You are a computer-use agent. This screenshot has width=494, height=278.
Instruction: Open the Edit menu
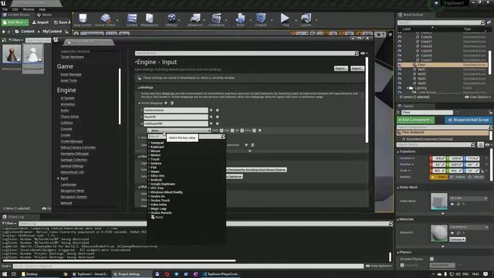click(15, 9)
